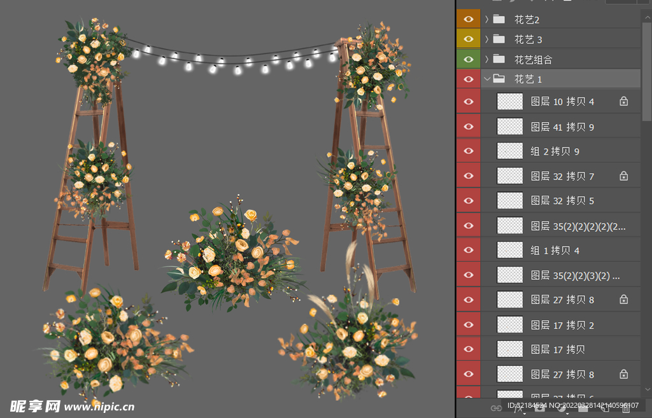Select the 花艺 1 group name
Viewport: 652px width, 418px height.
(528, 79)
